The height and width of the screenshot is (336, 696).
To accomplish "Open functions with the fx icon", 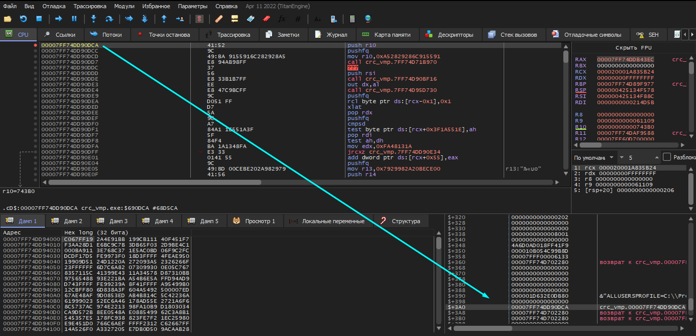I will 282,19.
